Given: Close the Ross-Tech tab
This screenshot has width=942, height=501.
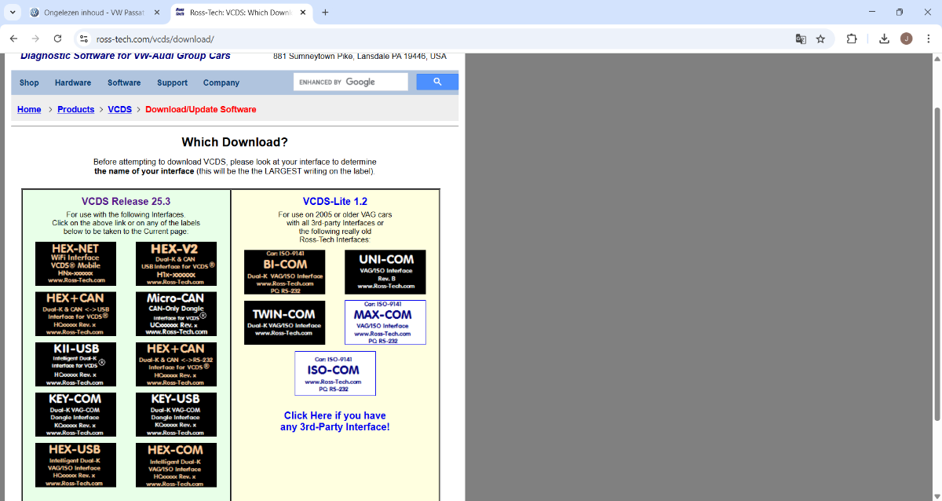Looking at the screenshot, I should click(303, 13).
